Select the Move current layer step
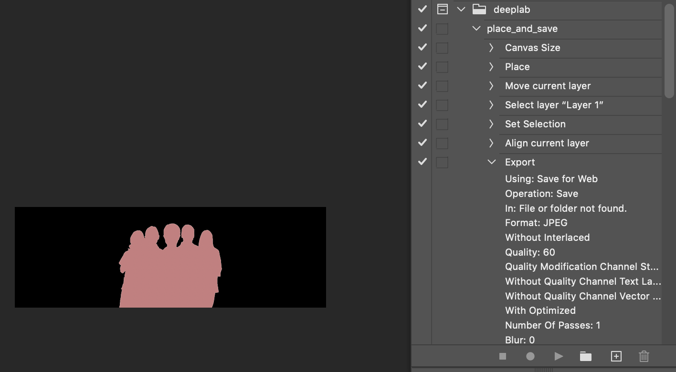The width and height of the screenshot is (676, 372). (548, 86)
